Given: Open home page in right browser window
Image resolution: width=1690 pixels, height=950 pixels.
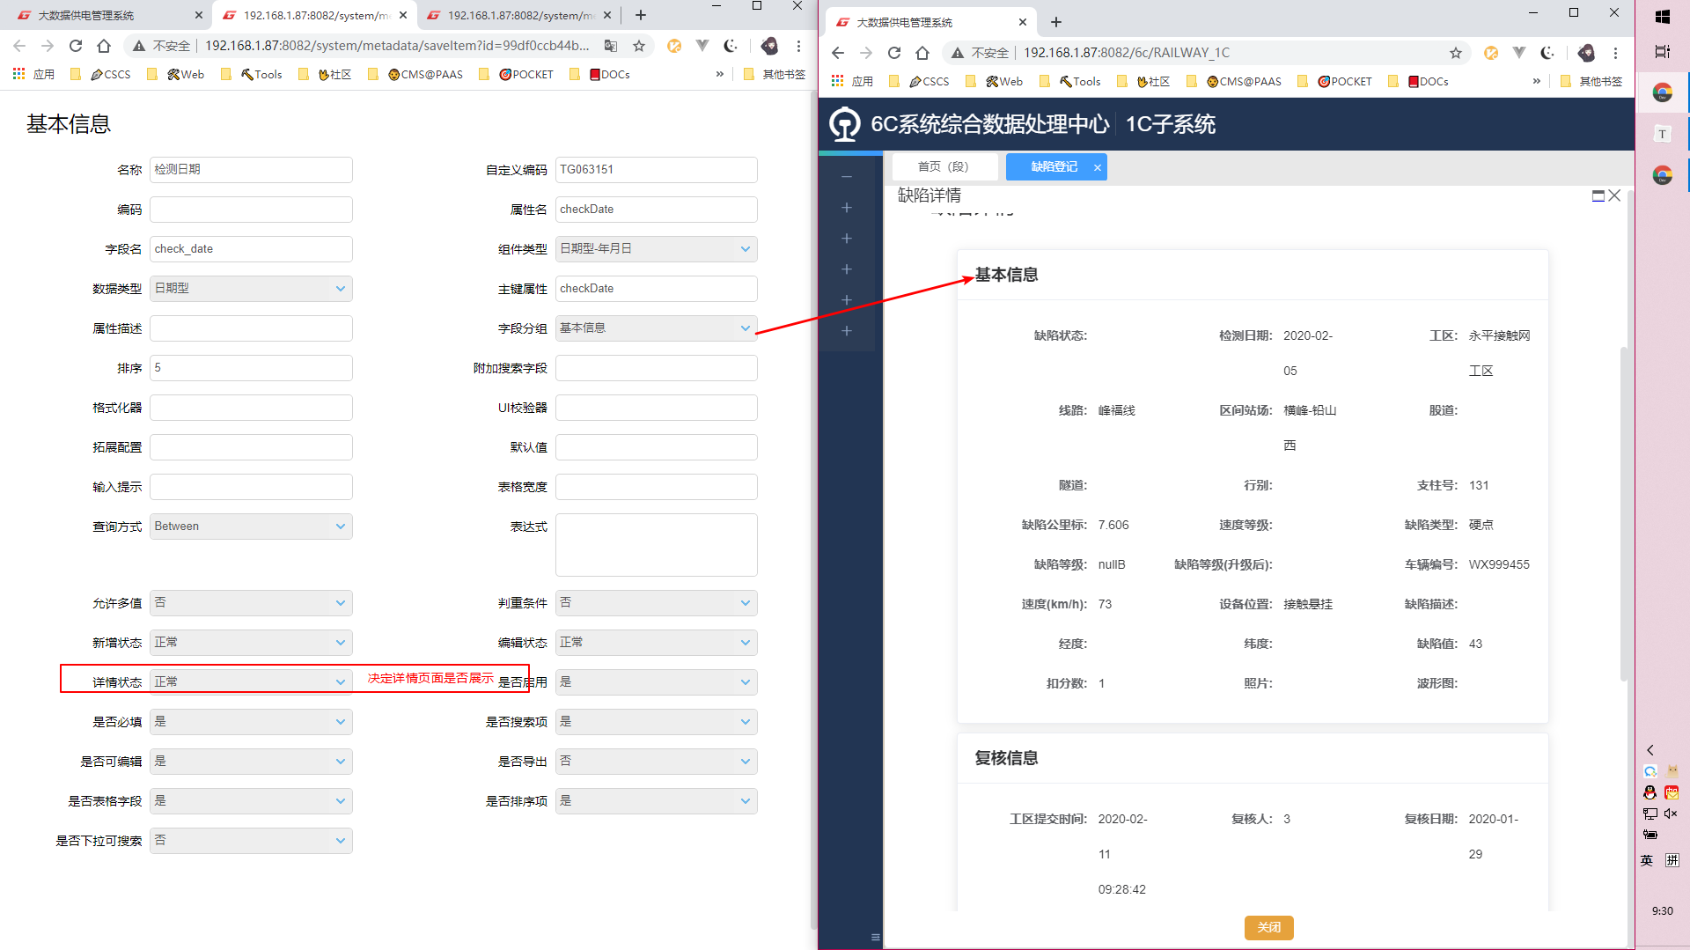Looking at the screenshot, I should point(922,53).
